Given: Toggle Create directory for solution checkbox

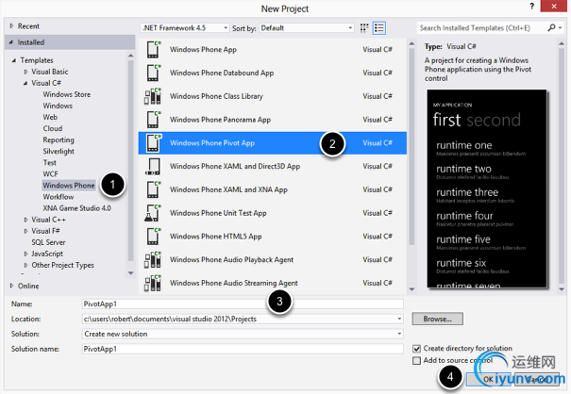Looking at the screenshot, I should tap(416, 349).
